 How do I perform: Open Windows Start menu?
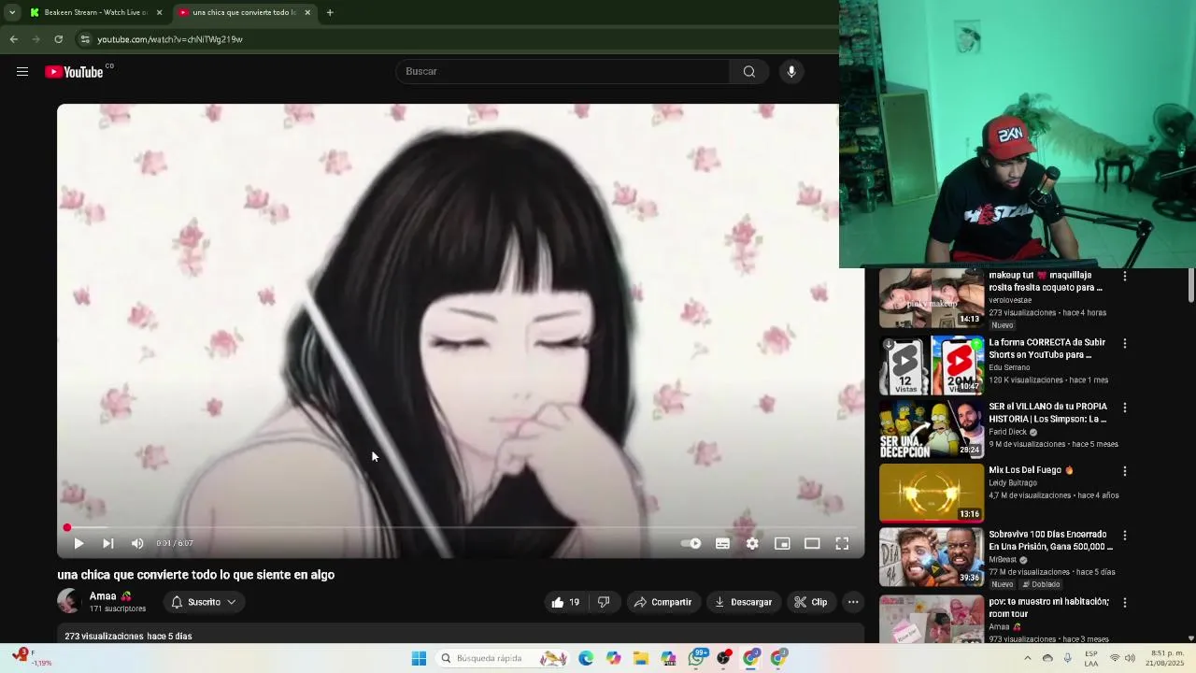tap(419, 658)
